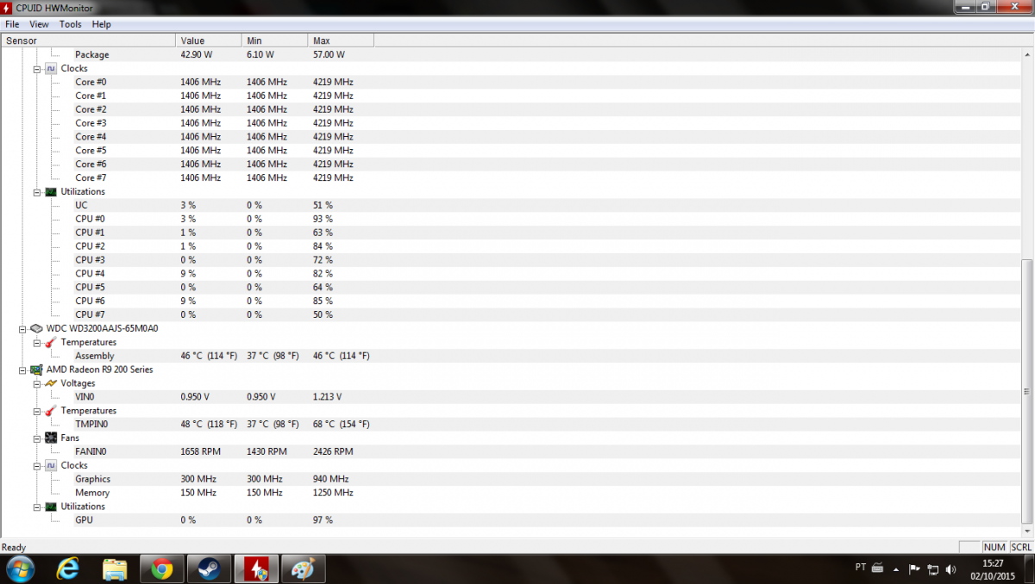The width and height of the screenshot is (1035, 584).
Task: Open Google Chrome from taskbar
Action: [161, 569]
